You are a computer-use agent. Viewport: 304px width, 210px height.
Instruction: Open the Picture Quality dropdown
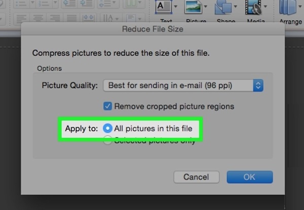[182, 85]
